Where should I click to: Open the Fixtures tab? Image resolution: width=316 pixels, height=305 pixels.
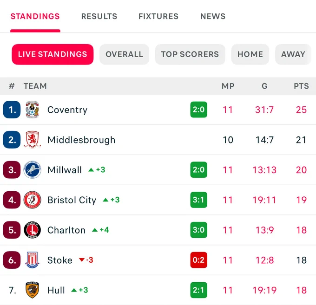point(158,16)
